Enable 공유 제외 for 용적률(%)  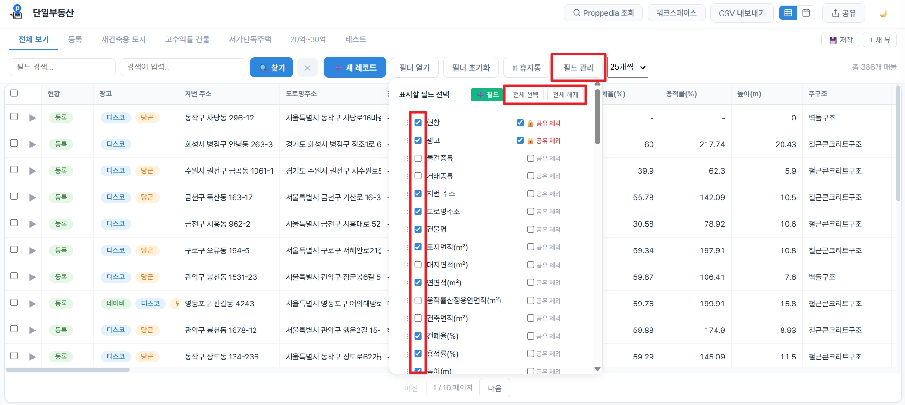[530, 354]
